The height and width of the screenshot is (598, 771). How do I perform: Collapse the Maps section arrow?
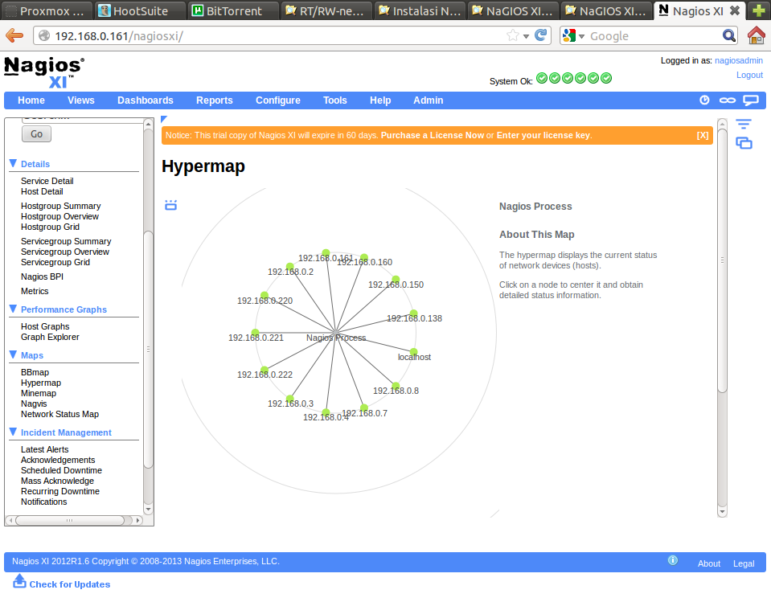click(x=13, y=354)
